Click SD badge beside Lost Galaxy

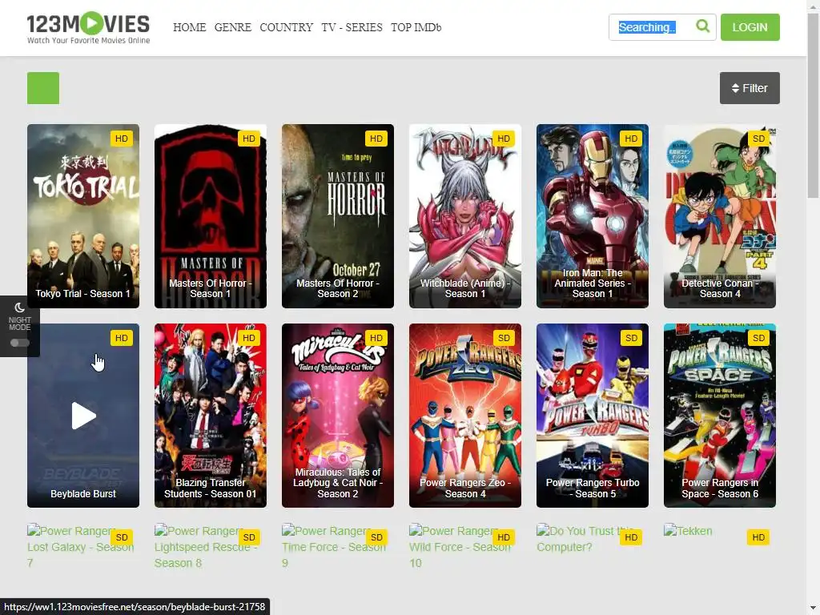[x=122, y=537]
